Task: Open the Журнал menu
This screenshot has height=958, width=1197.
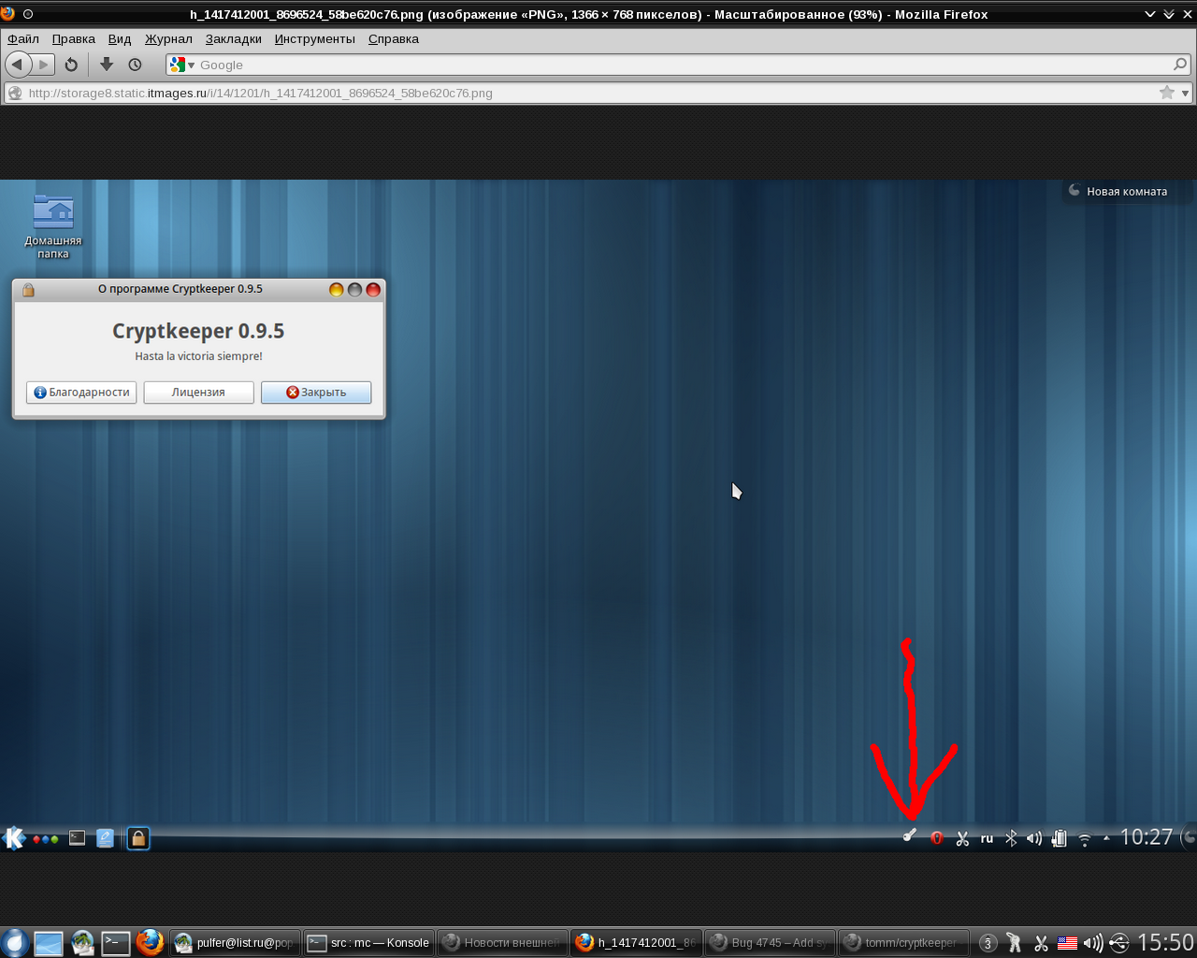Action: pos(168,38)
